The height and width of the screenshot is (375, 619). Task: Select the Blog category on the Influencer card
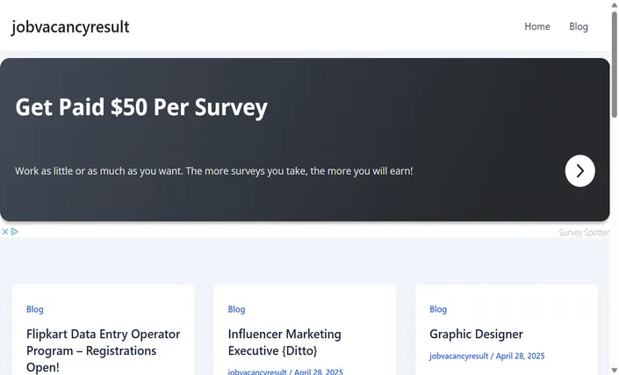click(236, 309)
